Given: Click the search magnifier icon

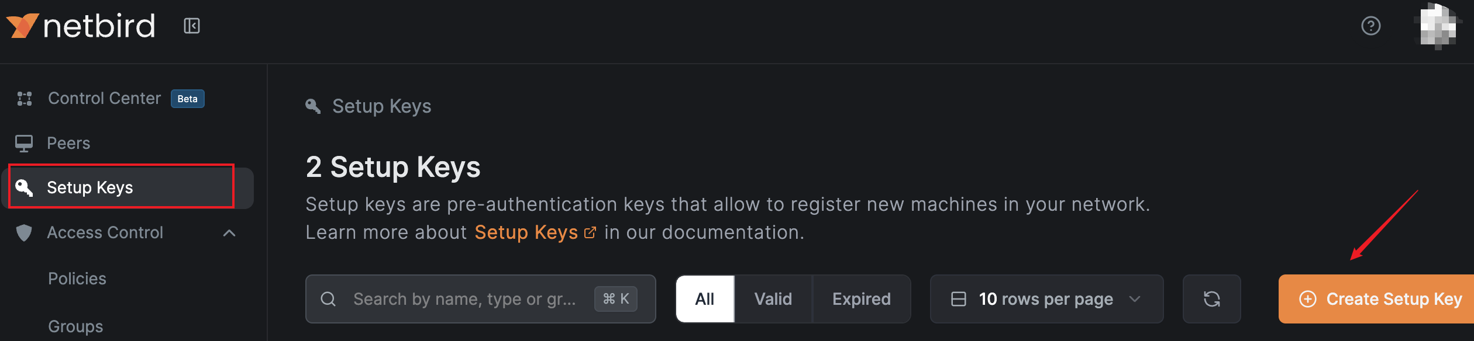Looking at the screenshot, I should 328,299.
